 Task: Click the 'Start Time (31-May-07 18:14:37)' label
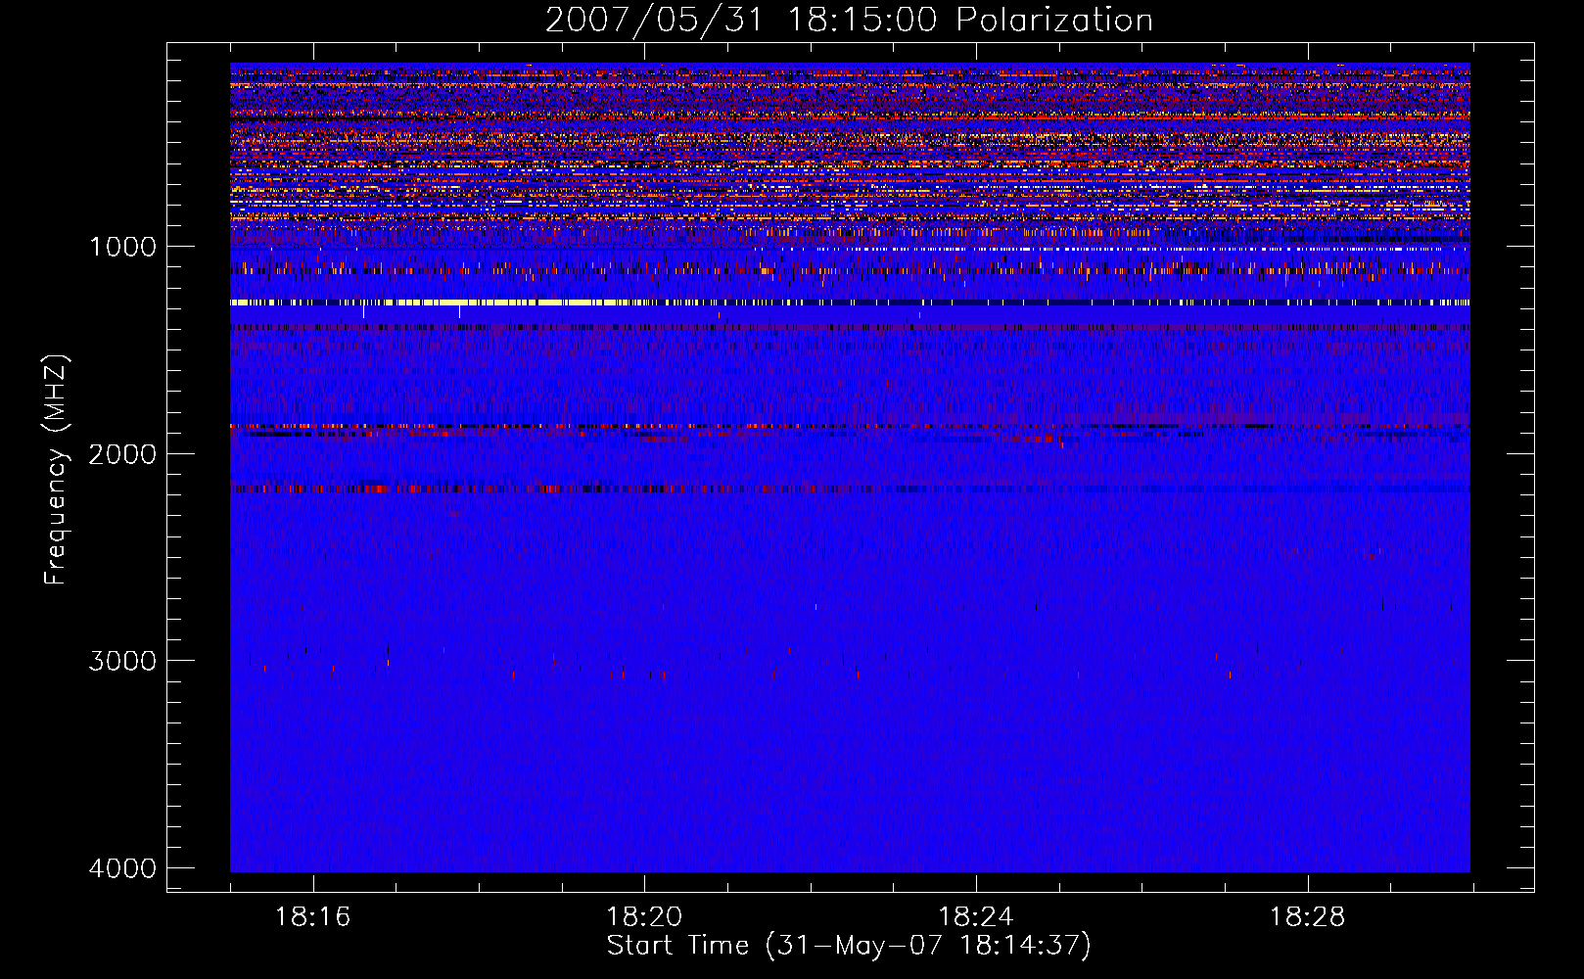[849, 945]
